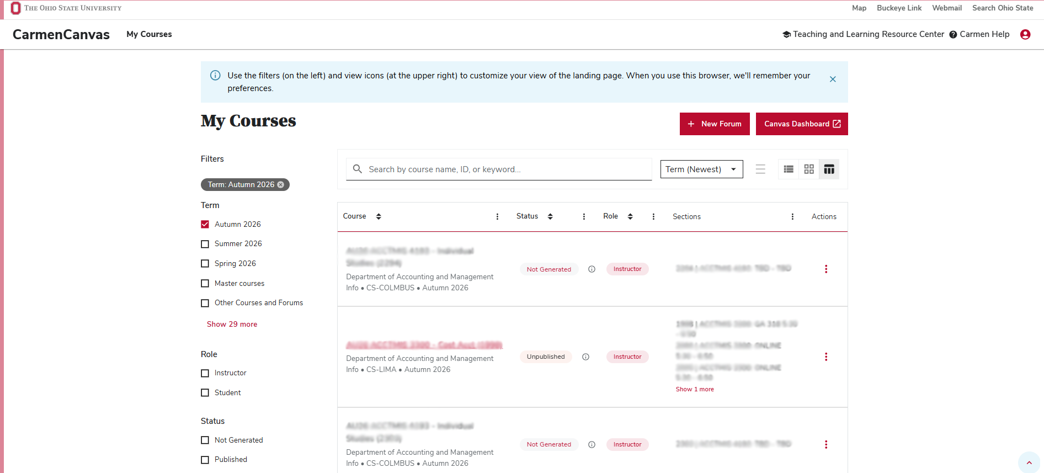Check the Summer 2026 term filter

205,244
